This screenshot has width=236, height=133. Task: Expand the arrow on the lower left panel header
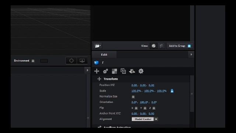87,70
